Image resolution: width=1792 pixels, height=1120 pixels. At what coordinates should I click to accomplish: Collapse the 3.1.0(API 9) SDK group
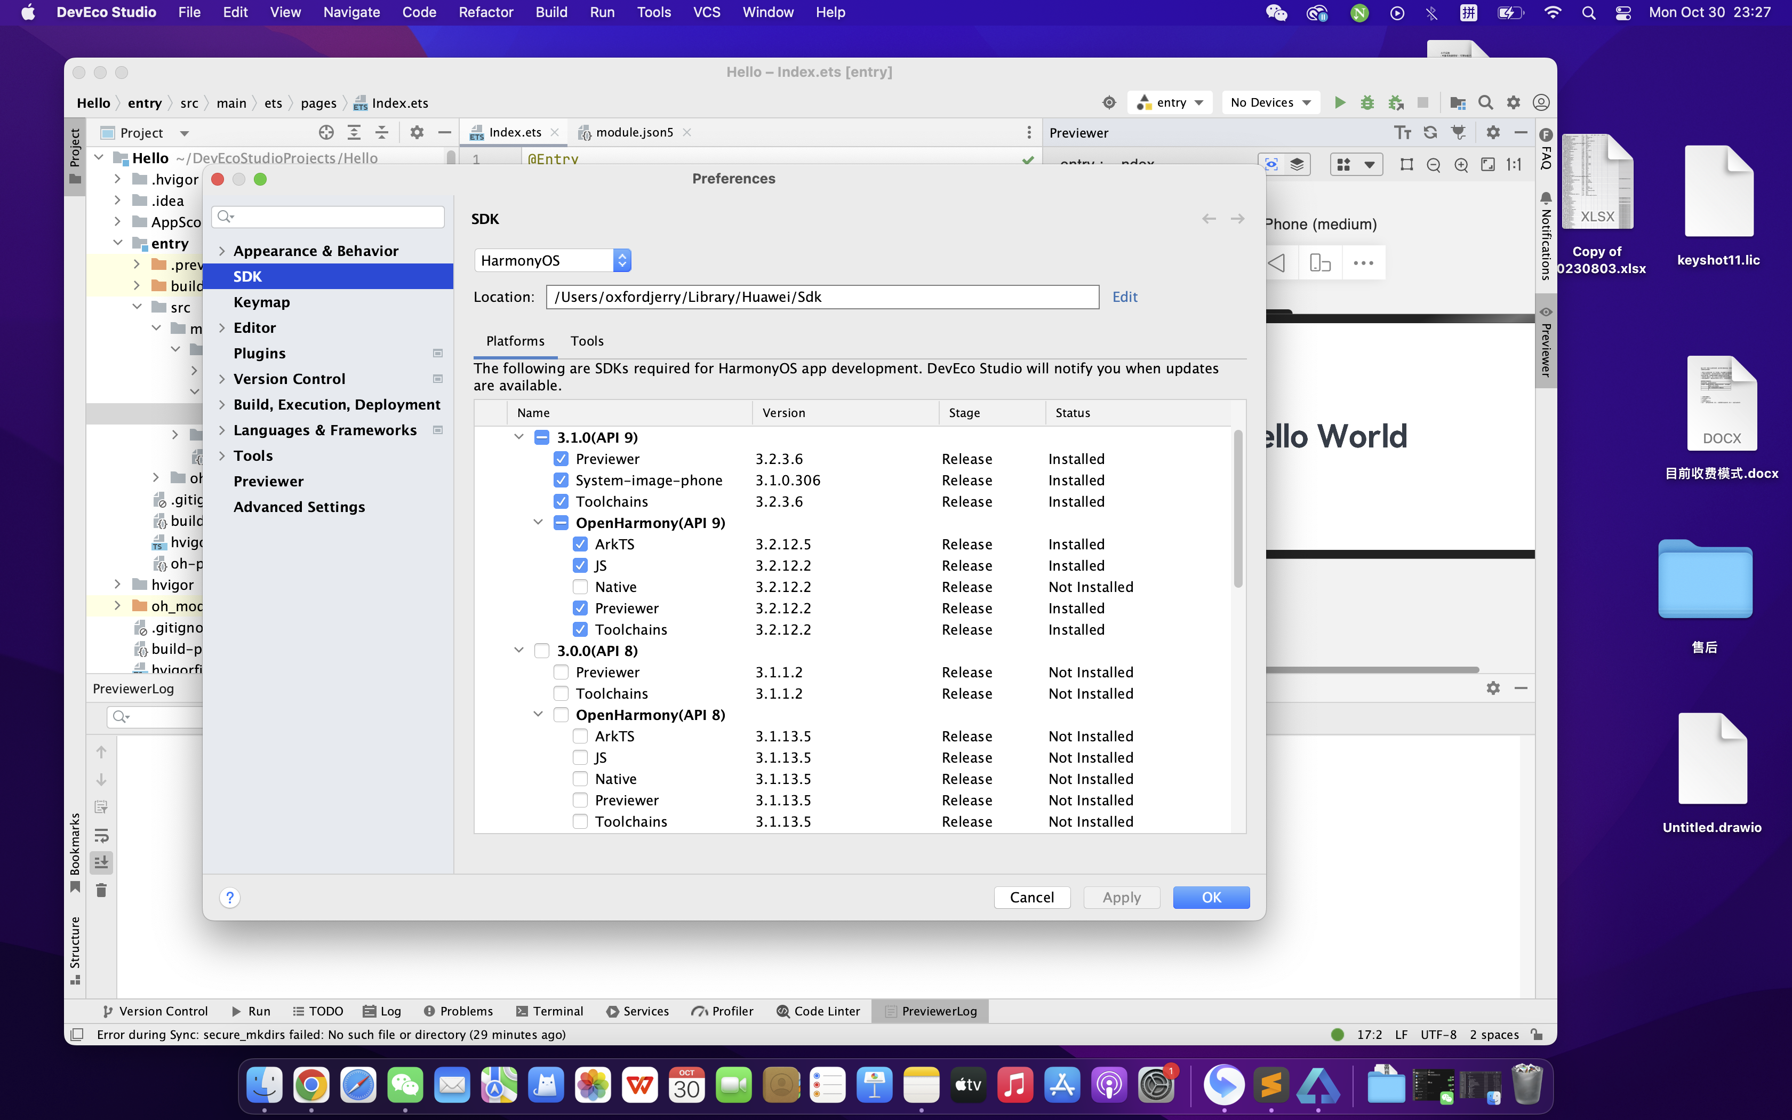click(519, 437)
